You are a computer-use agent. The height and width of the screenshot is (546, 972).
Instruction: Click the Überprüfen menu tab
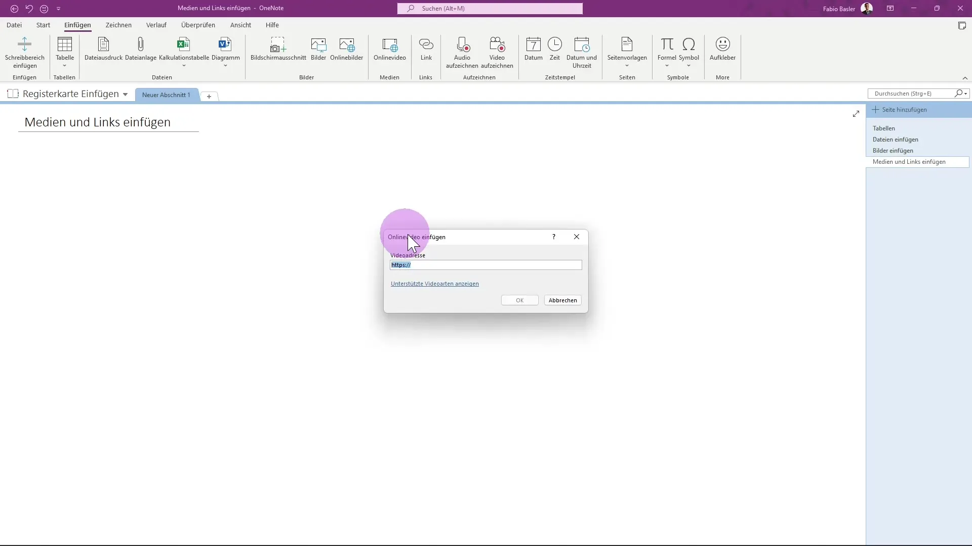(x=198, y=25)
